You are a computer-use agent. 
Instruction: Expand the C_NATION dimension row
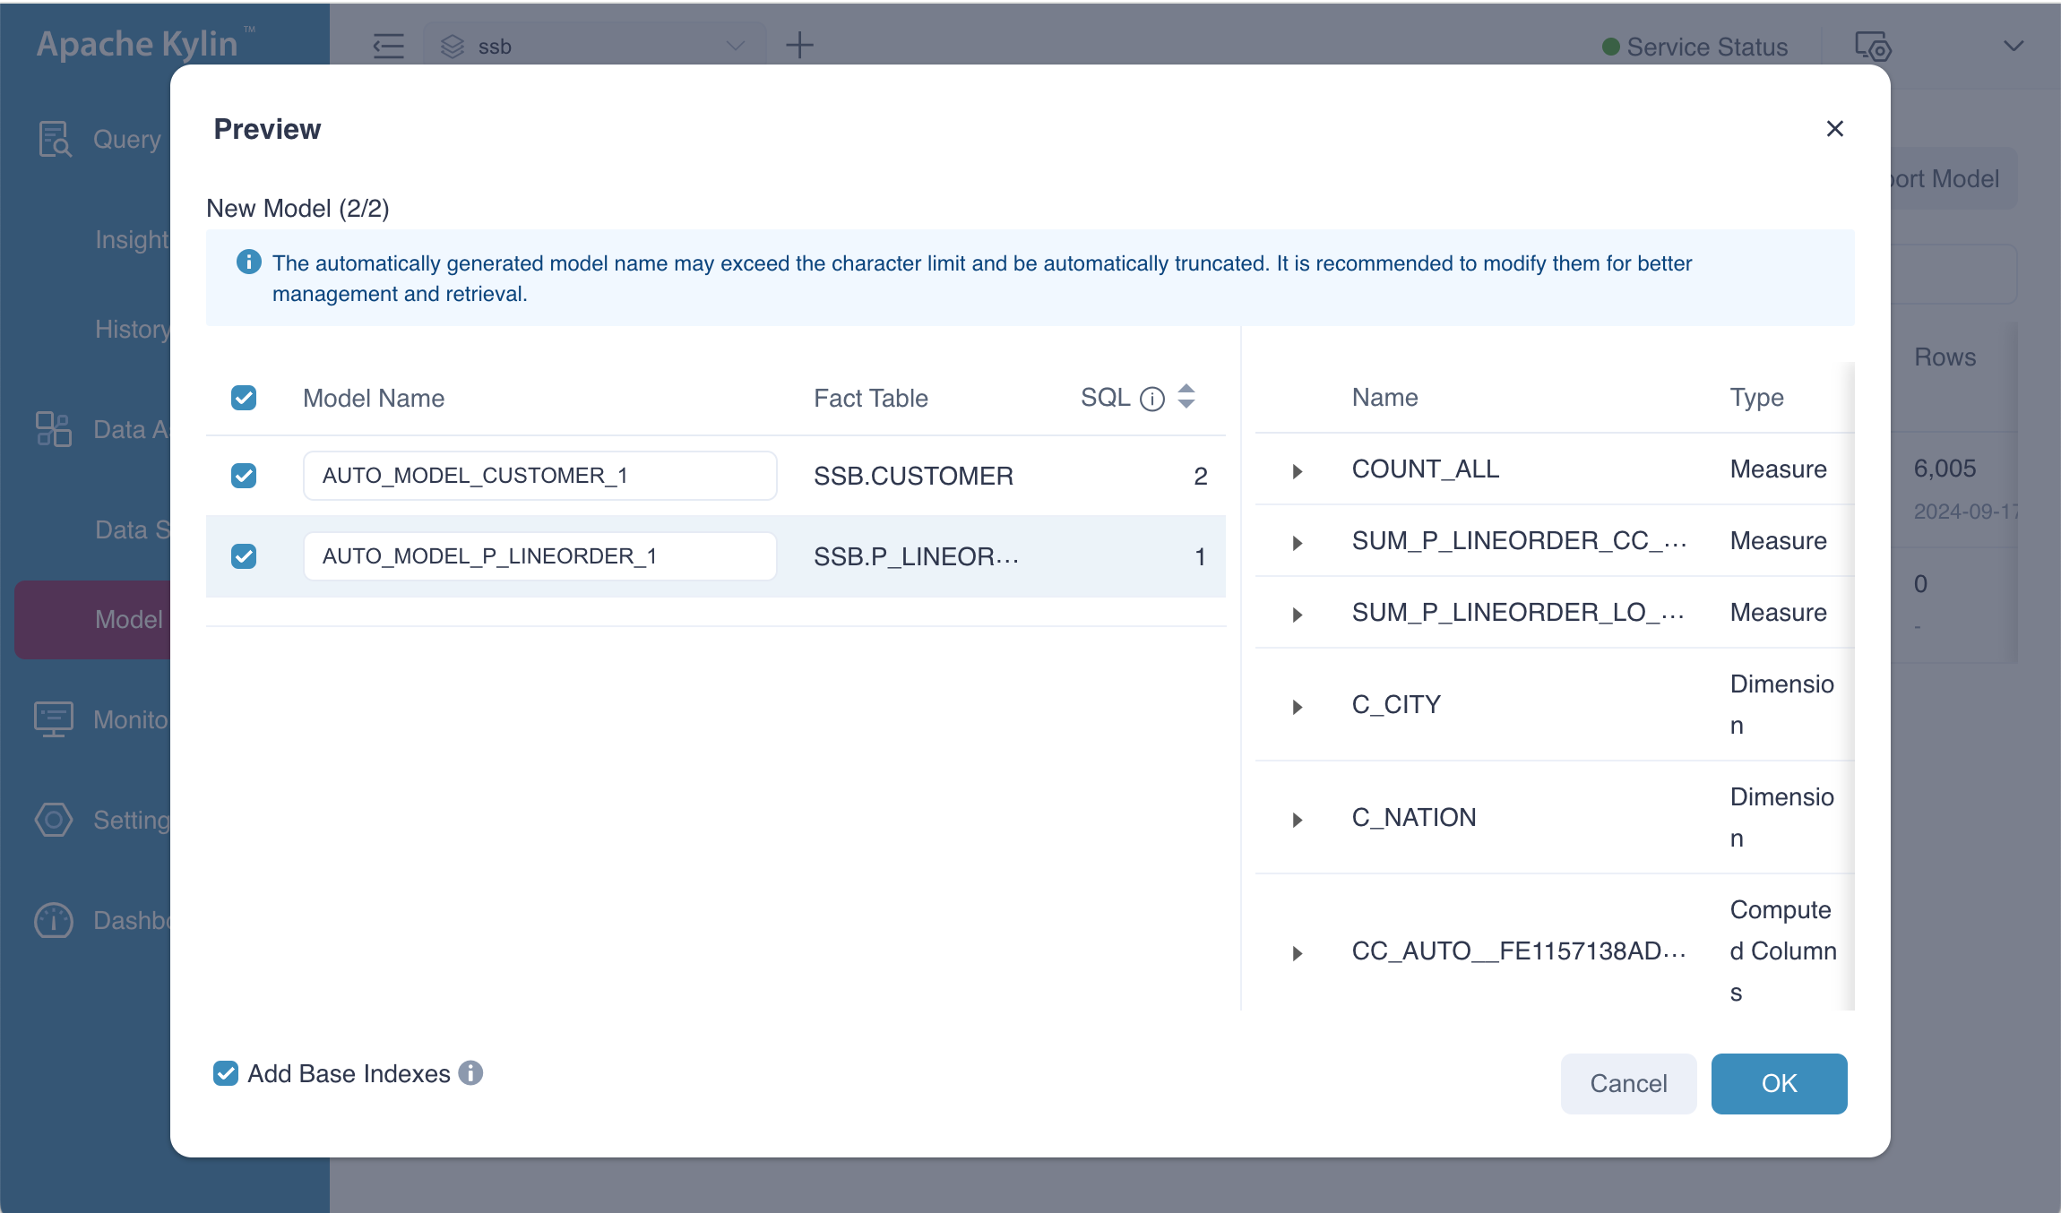(x=1297, y=820)
